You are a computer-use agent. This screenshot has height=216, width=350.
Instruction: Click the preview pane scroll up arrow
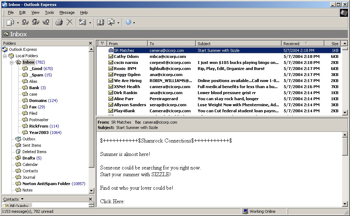point(345,135)
